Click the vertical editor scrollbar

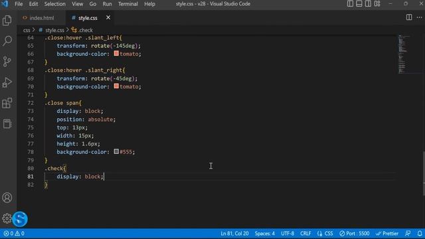[x=423, y=173]
